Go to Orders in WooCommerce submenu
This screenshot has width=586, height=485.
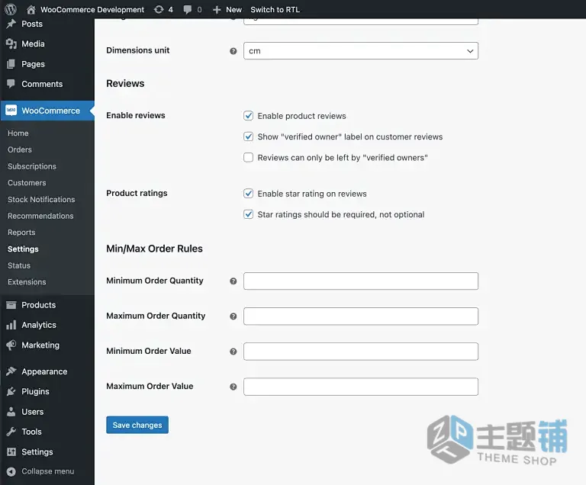[19, 149]
